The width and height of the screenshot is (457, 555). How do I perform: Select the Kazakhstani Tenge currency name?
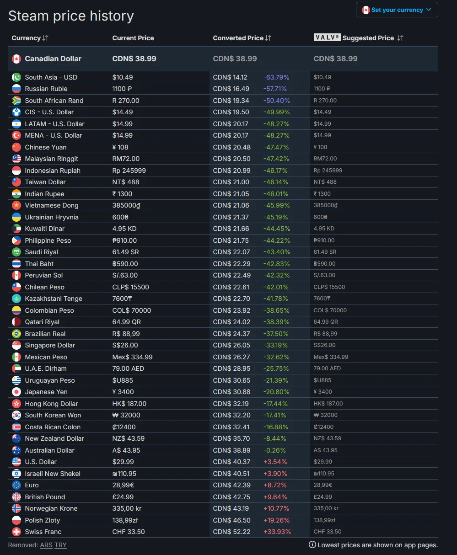click(54, 299)
